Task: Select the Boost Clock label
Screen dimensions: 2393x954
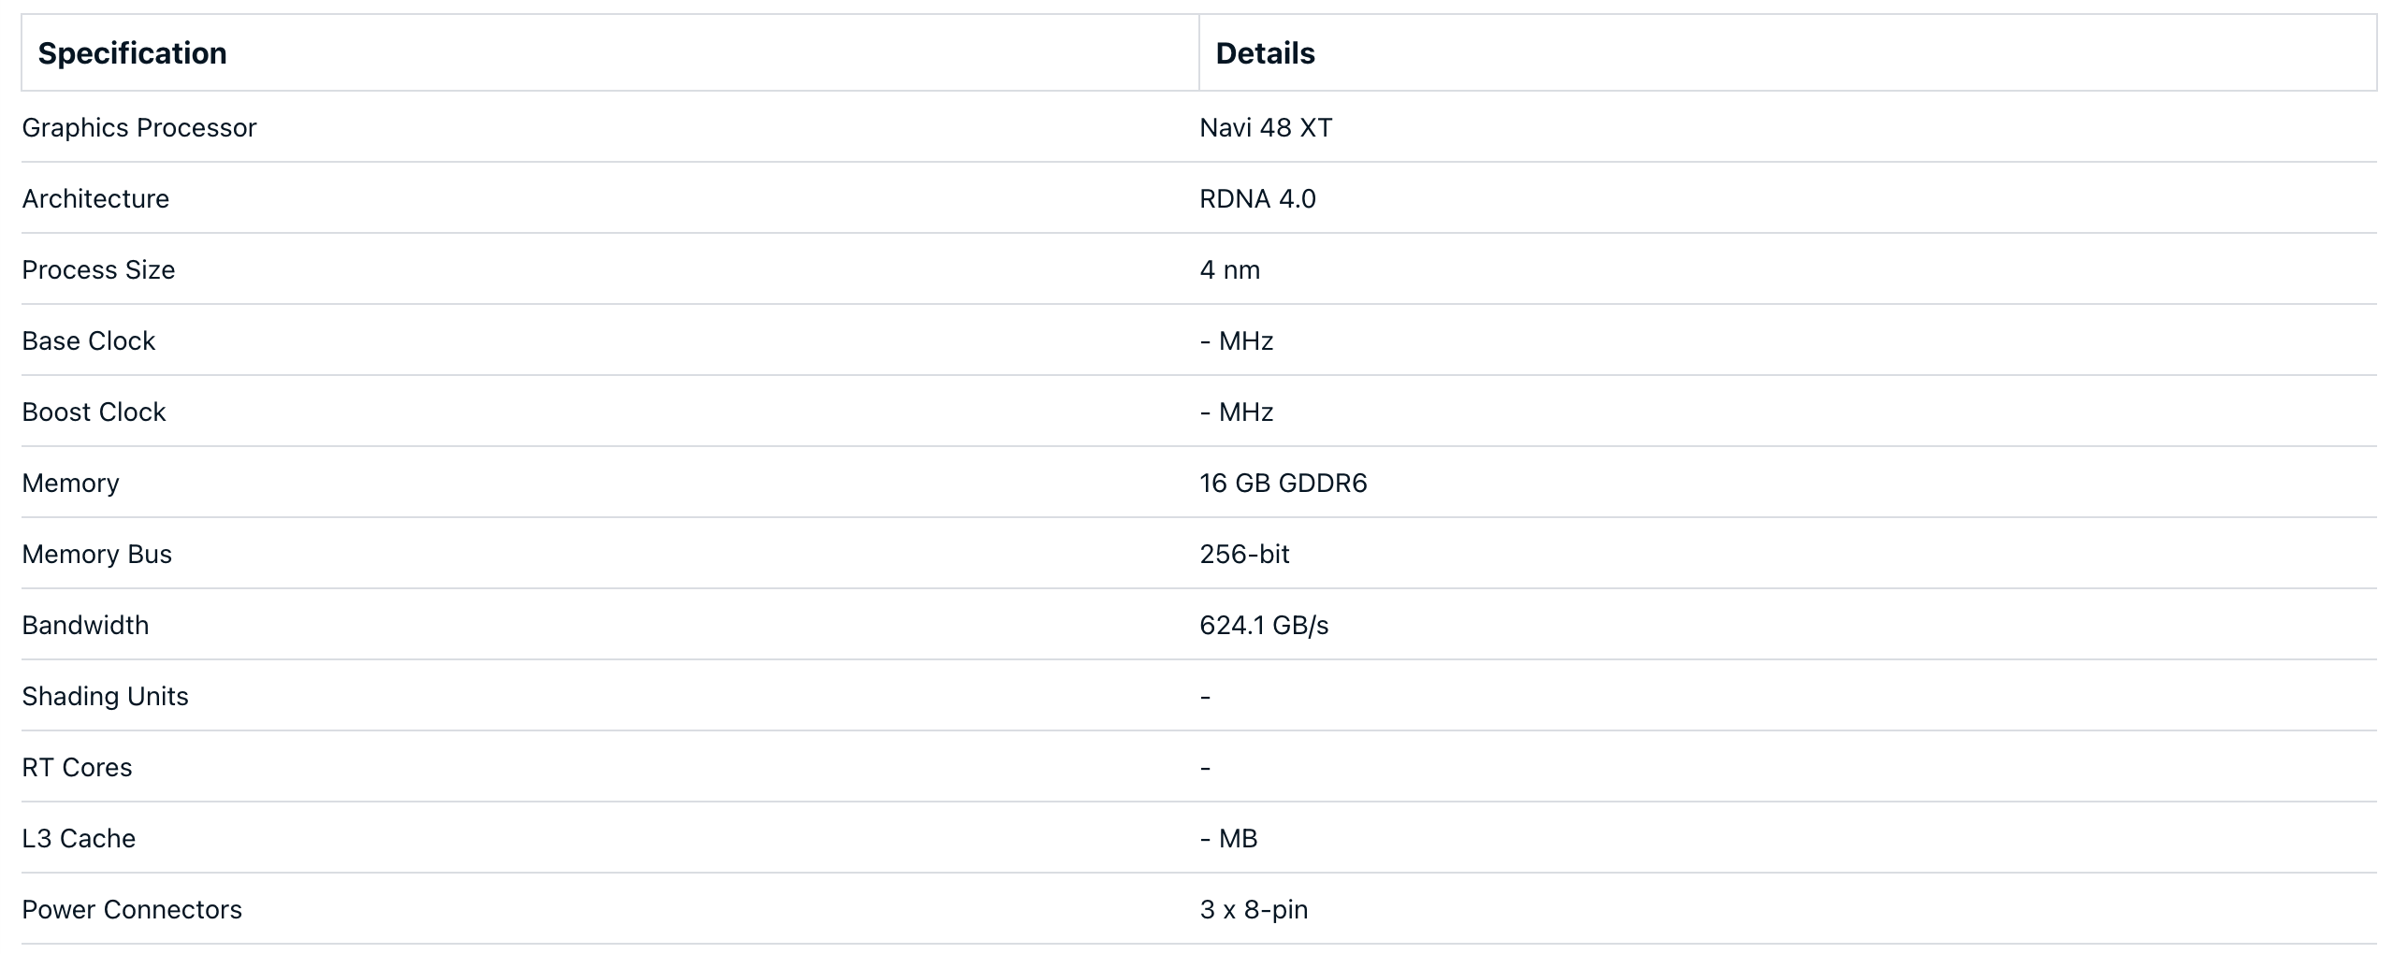Action: pos(94,412)
